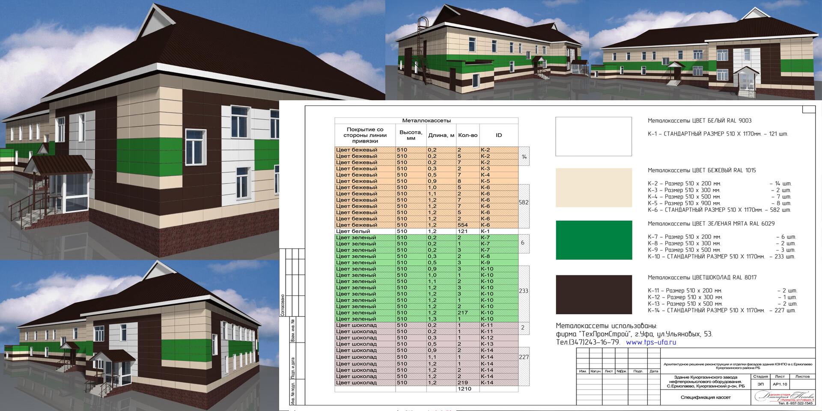This screenshot has width=822, height=411.
Task: Click the Кол-во column header
Action: [x=468, y=135]
